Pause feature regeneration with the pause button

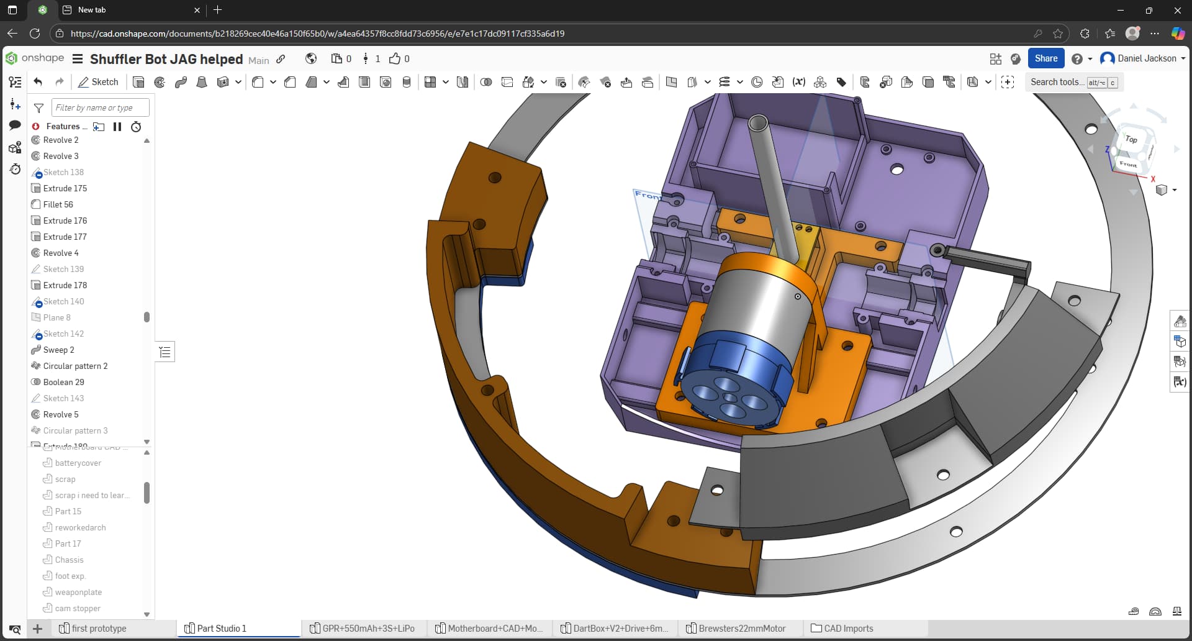click(x=117, y=127)
